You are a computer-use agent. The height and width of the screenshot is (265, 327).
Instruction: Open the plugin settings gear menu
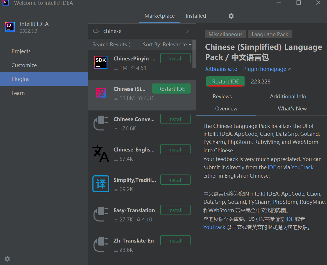231,16
